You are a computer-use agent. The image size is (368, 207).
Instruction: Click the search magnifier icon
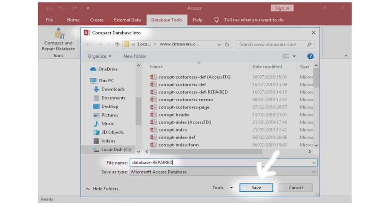point(309,44)
